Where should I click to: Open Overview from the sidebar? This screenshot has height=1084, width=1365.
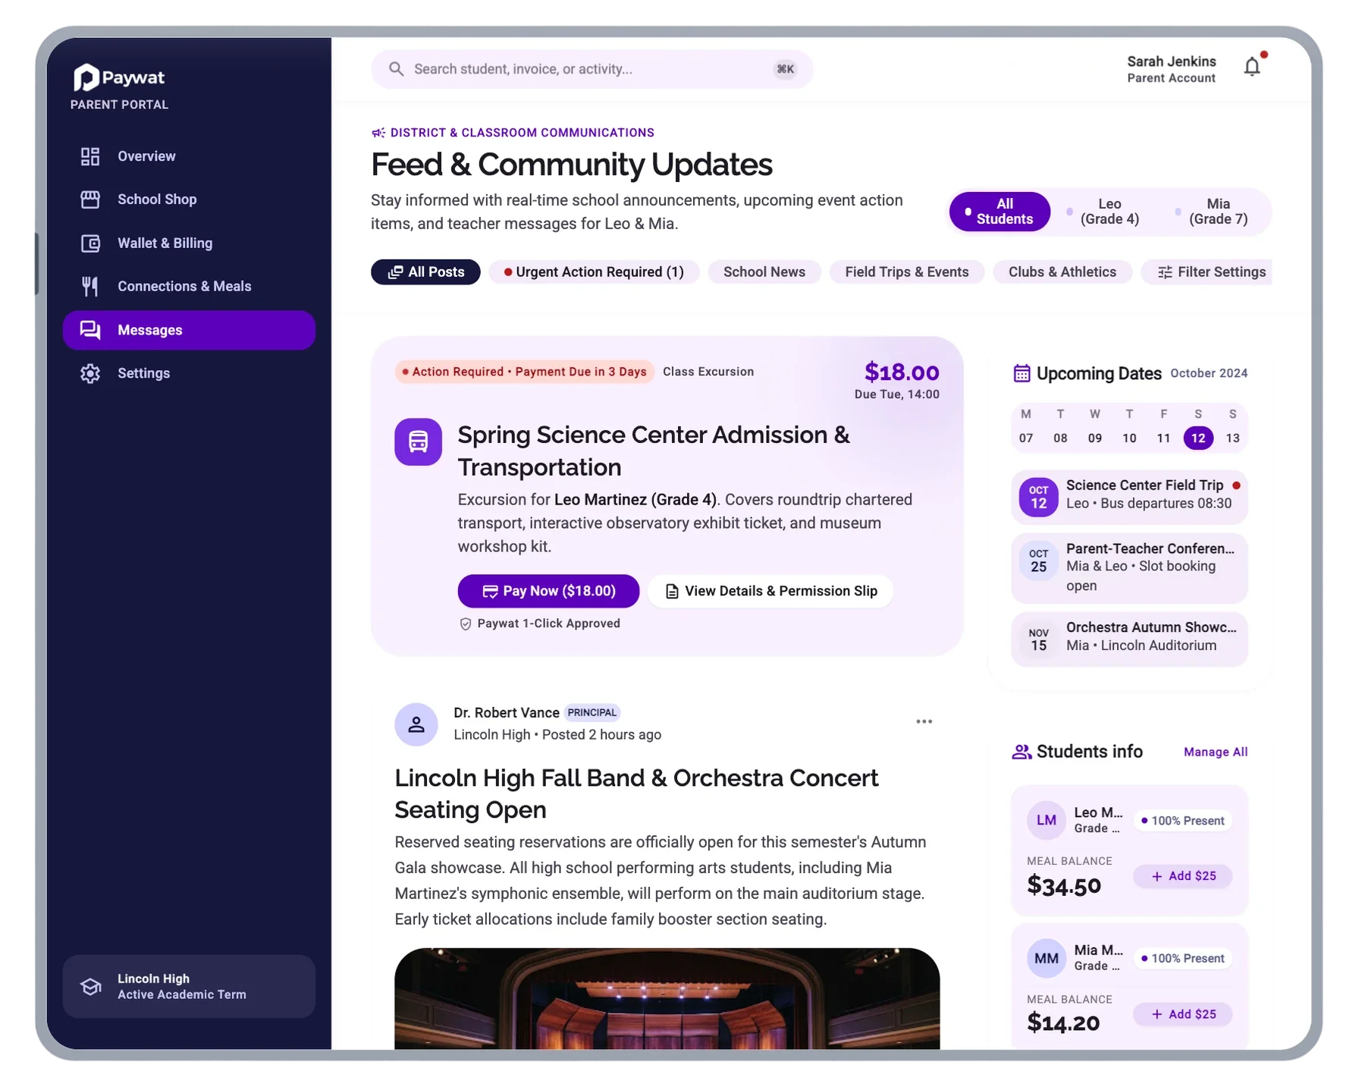(189, 156)
